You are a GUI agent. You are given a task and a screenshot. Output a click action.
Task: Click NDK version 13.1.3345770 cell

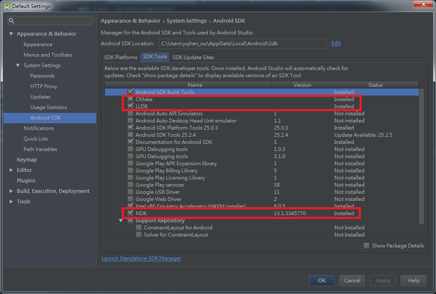pos(290,213)
